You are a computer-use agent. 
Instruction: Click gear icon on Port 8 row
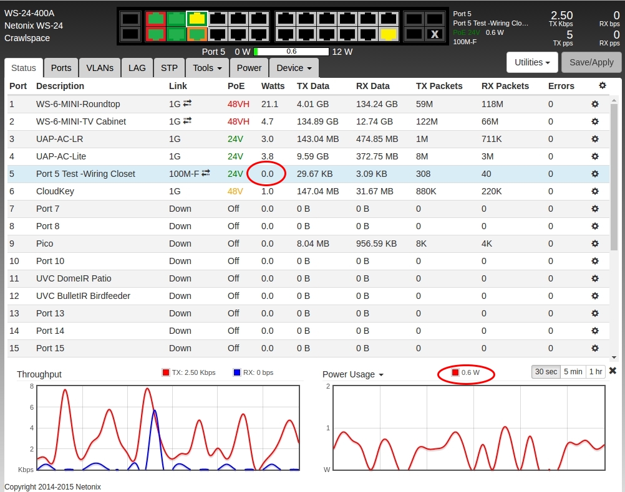(x=594, y=226)
